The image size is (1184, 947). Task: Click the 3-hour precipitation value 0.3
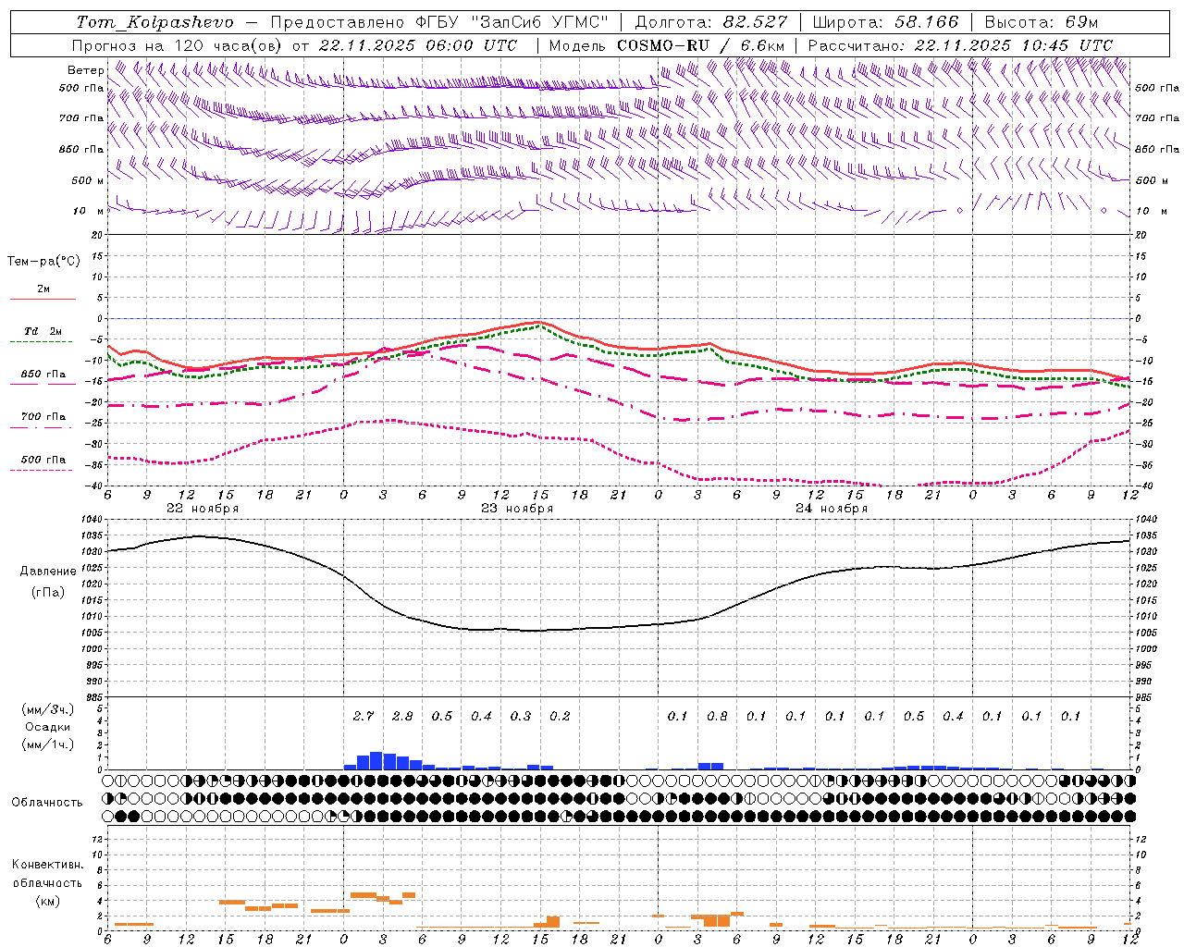521,716
